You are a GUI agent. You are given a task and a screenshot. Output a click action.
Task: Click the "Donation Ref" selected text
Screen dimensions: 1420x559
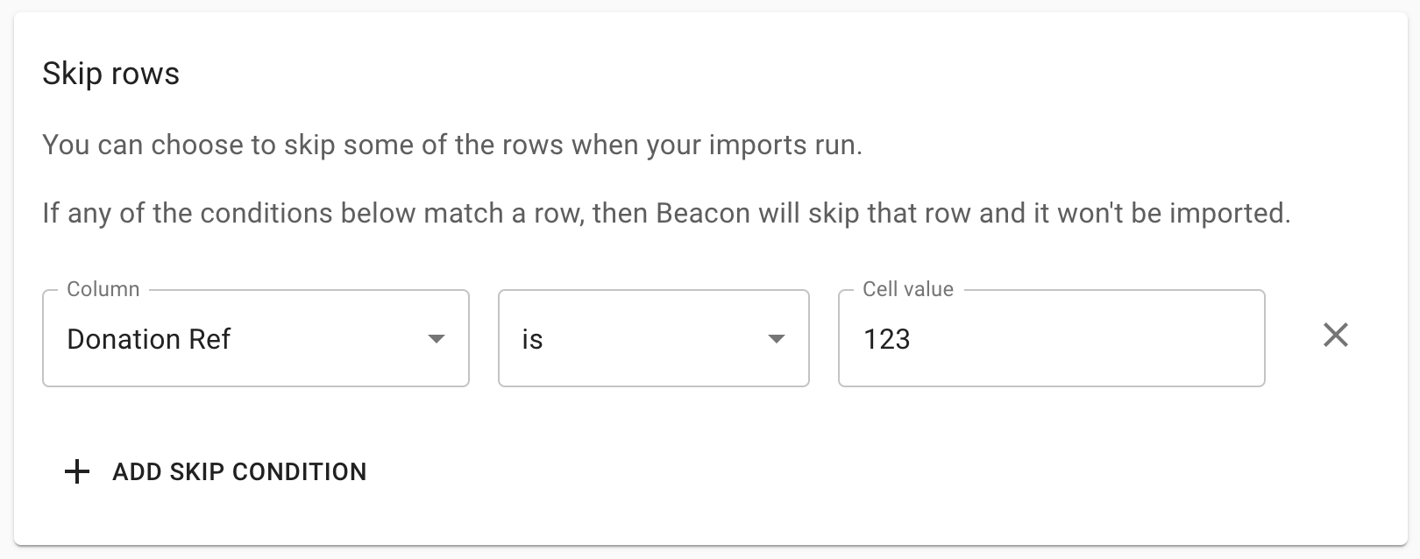point(148,339)
